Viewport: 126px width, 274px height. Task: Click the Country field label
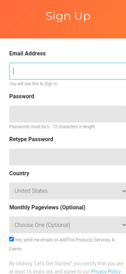[x=19, y=173]
